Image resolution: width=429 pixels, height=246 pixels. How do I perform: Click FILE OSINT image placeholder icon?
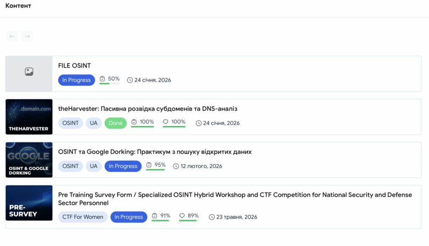pos(29,72)
